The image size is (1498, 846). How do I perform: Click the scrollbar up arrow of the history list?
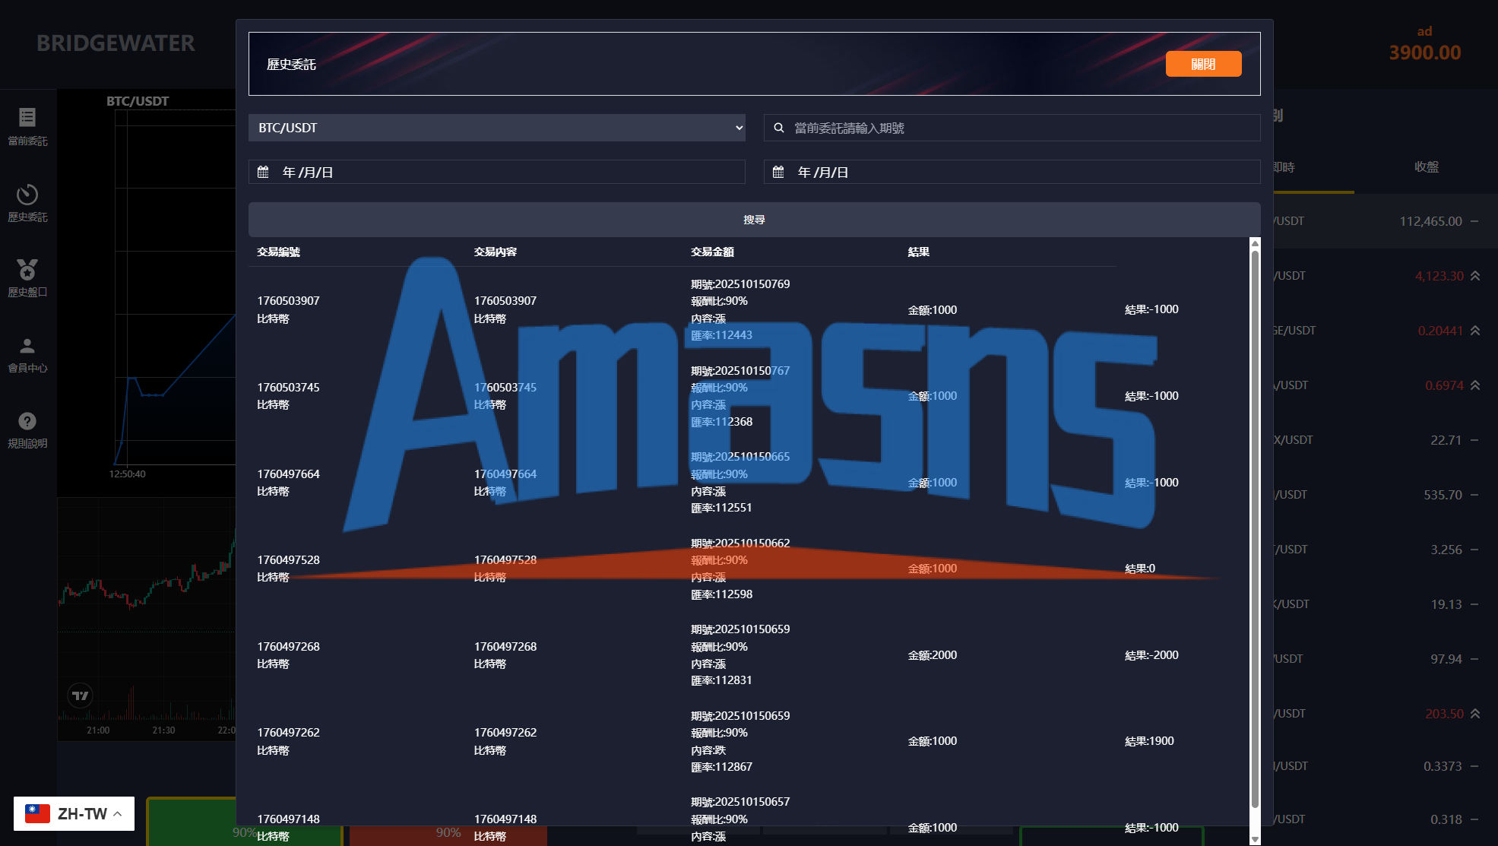coord(1255,243)
